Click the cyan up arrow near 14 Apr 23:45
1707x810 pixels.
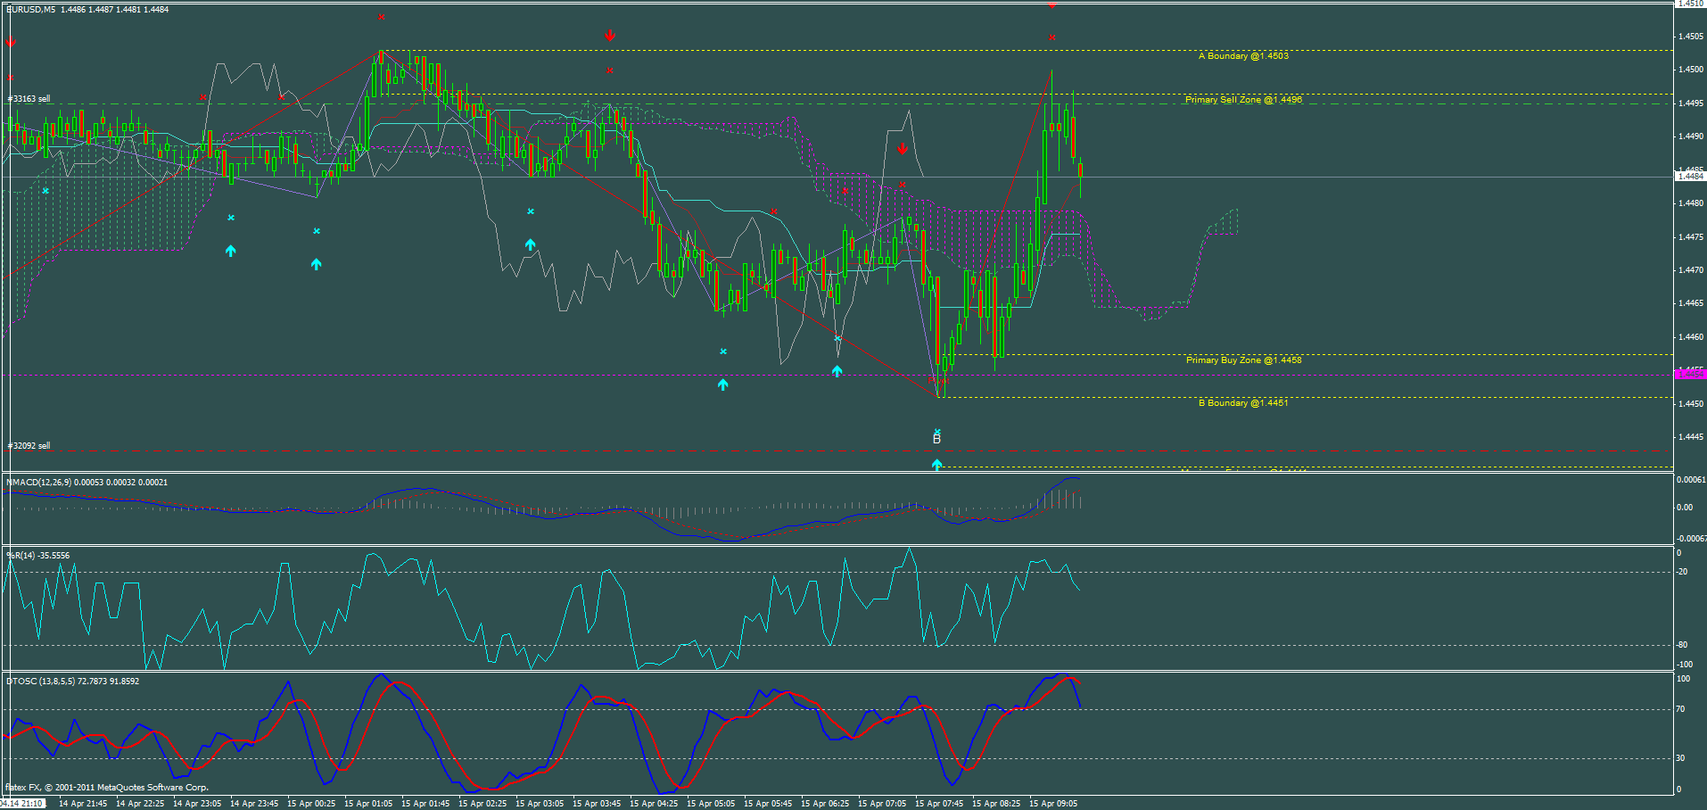coord(230,251)
